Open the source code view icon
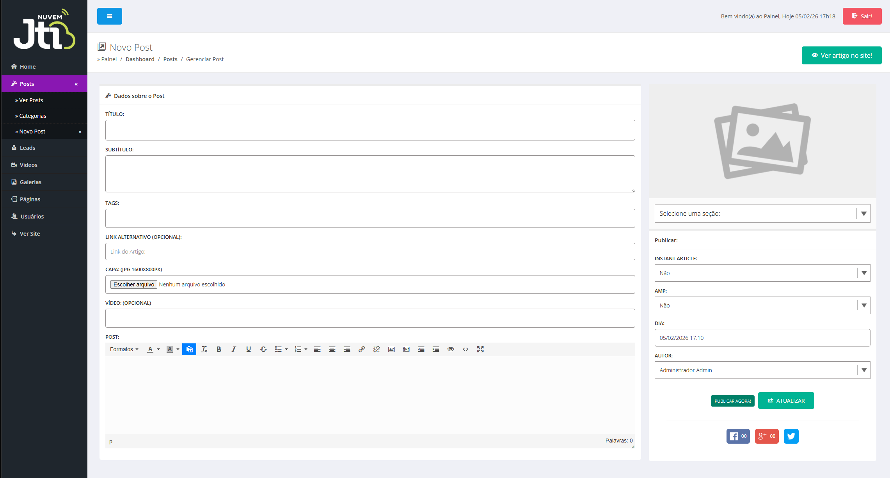Screen dimensions: 890x478 [465, 349]
